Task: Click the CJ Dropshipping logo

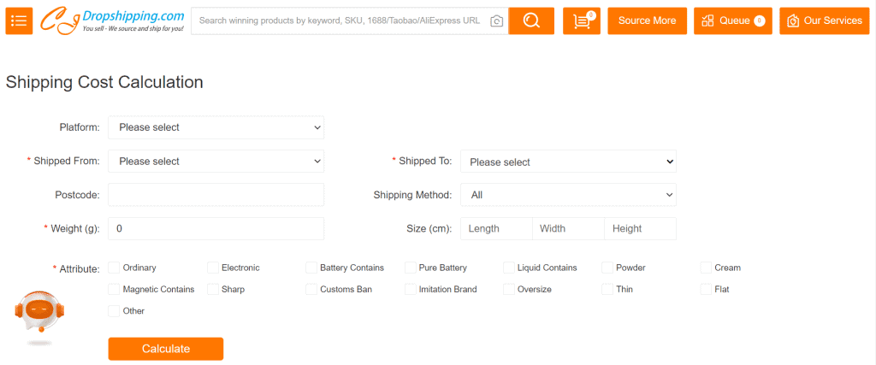Action: click(112, 21)
